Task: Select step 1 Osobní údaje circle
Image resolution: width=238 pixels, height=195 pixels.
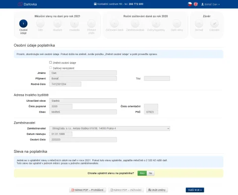Action: (23, 24)
